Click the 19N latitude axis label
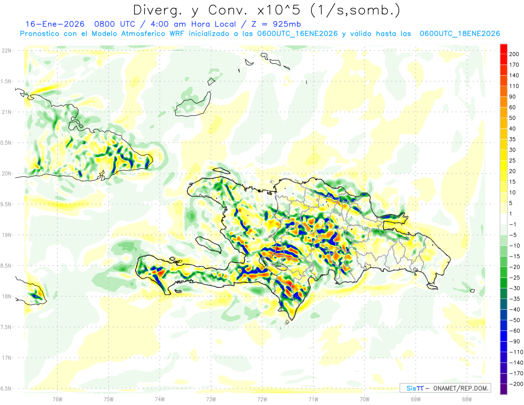 7,235
